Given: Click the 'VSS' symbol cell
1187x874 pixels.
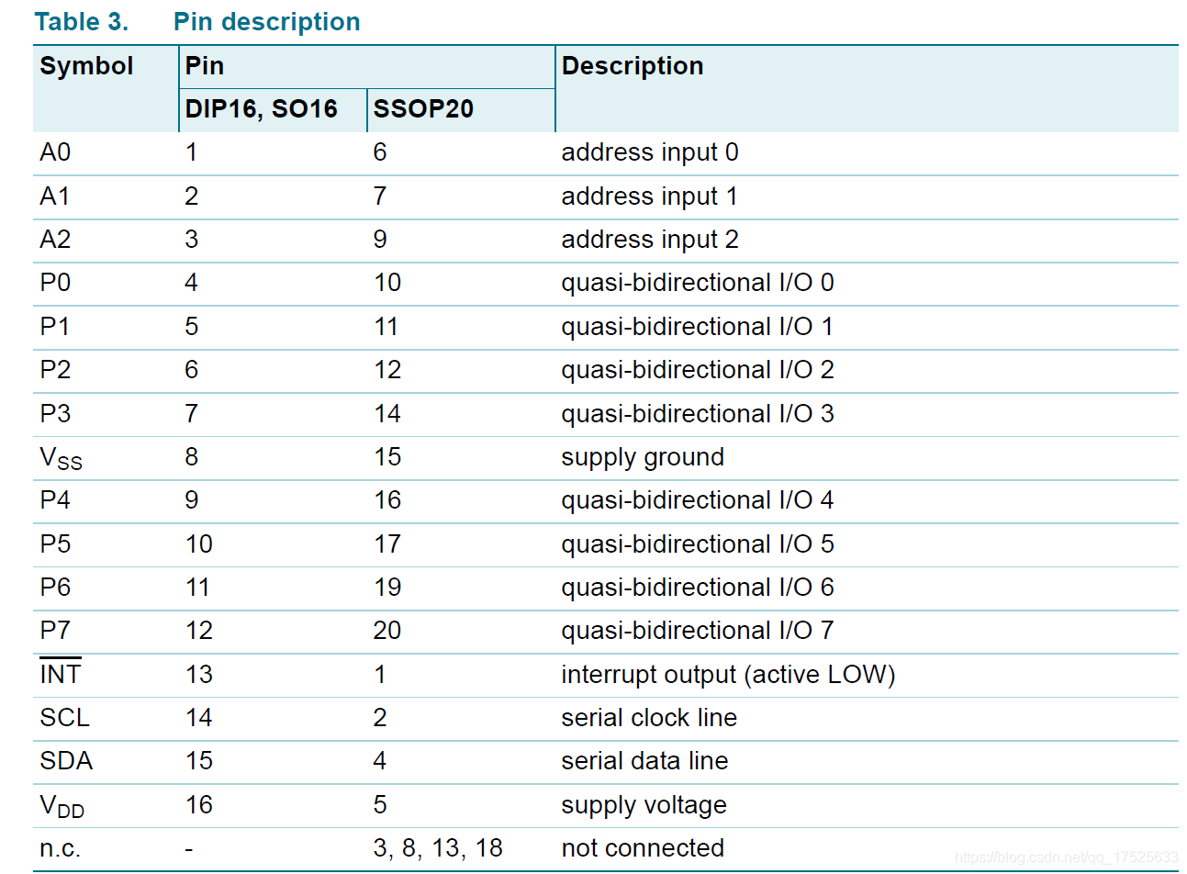Looking at the screenshot, I should (x=61, y=458).
